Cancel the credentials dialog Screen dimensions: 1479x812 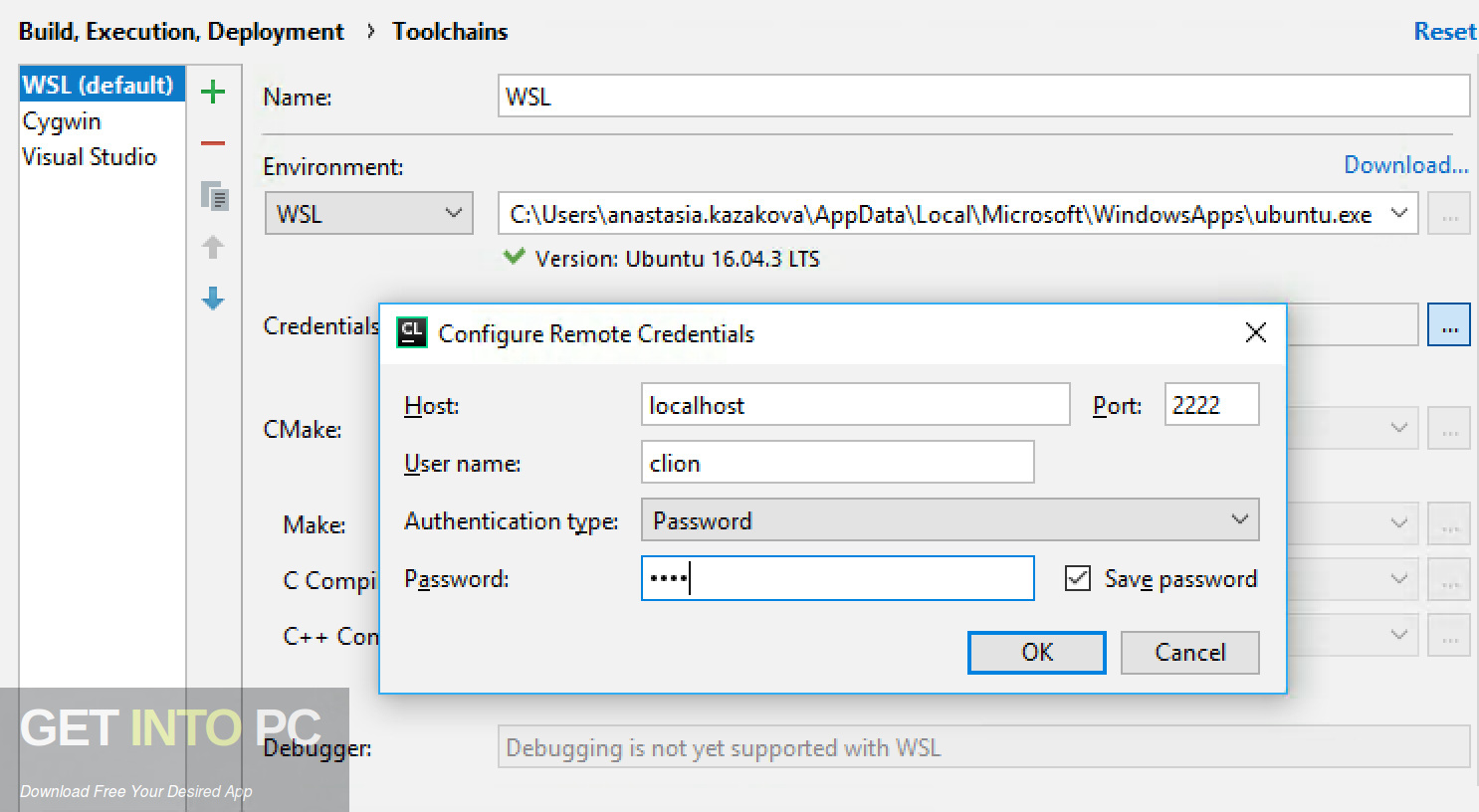(x=1189, y=652)
